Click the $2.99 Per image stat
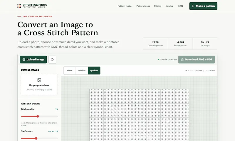 (x=205, y=43)
